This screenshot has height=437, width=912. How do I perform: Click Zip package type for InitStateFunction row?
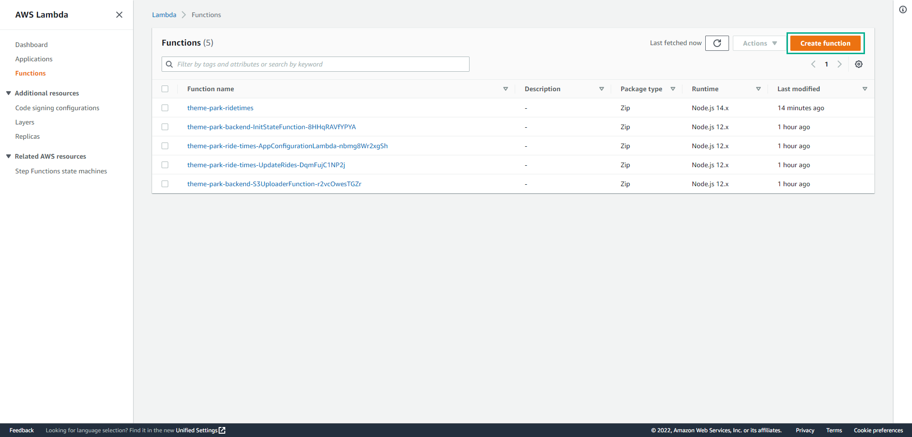click(x=625, y=127)
